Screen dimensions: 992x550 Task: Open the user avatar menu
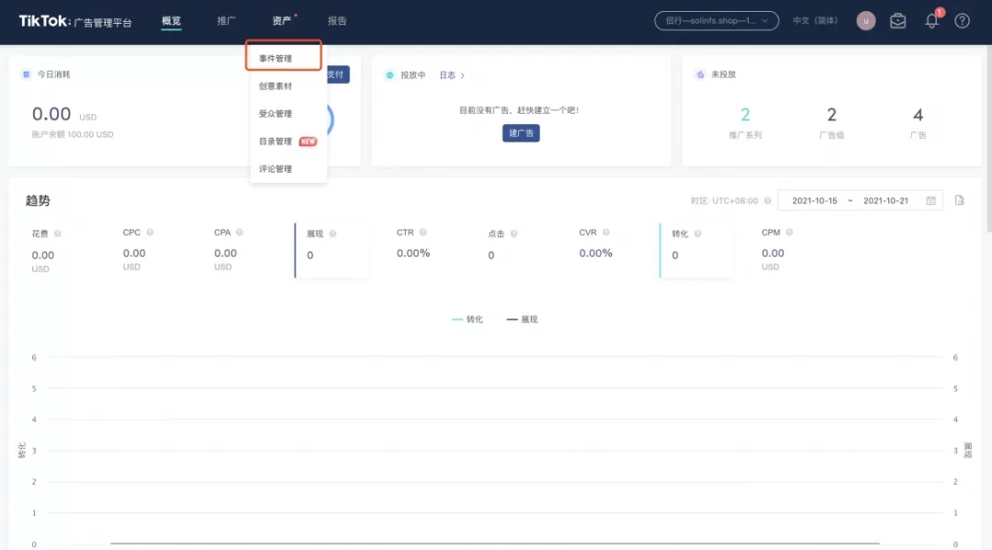coord(865,20)
